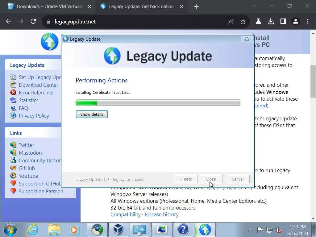This screenshot has height=237, width=316.
Task: Open Twitter link in Links panel
Action: click(27, 145)
